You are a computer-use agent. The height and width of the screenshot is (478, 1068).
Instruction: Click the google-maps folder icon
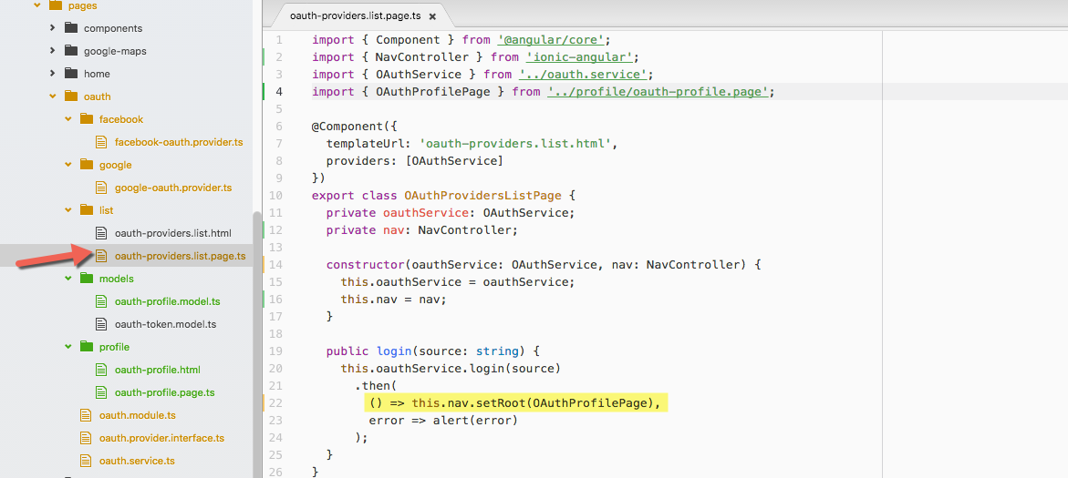70,51
